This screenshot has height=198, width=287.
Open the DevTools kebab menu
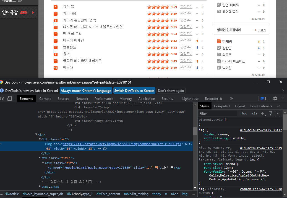click(283, 98)
